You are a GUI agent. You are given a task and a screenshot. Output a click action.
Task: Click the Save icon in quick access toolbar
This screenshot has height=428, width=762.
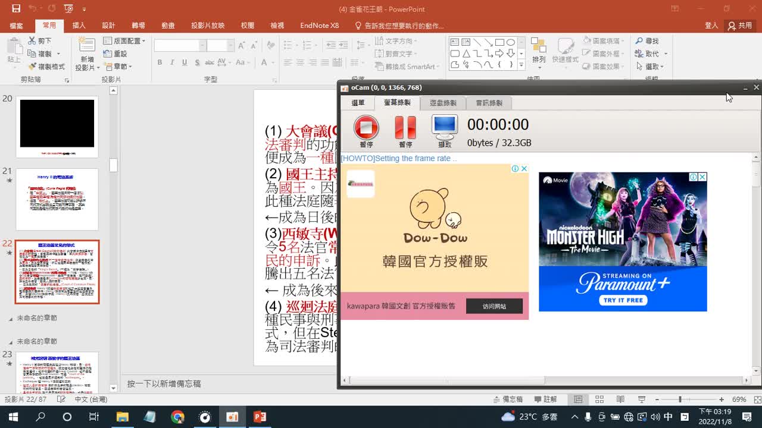16,9
